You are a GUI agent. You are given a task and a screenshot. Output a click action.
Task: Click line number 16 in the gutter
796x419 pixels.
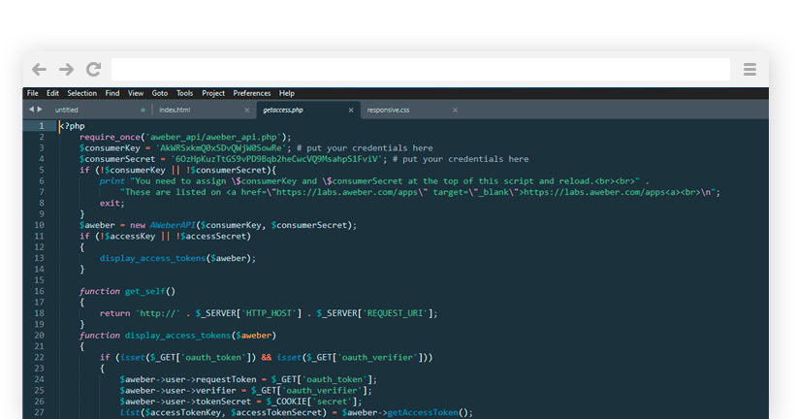pyautogui.click(x=40, y=291)
